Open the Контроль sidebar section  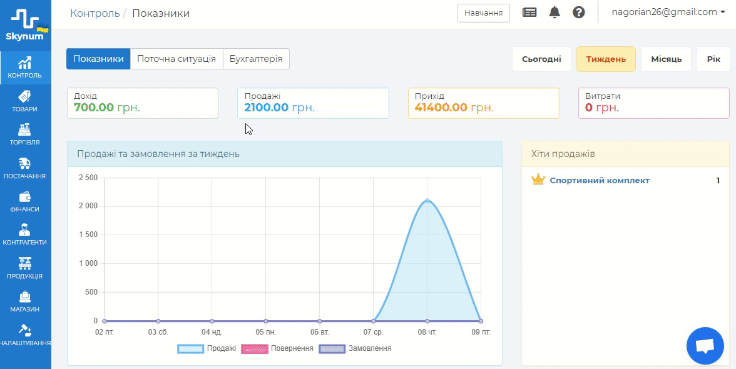25,68
